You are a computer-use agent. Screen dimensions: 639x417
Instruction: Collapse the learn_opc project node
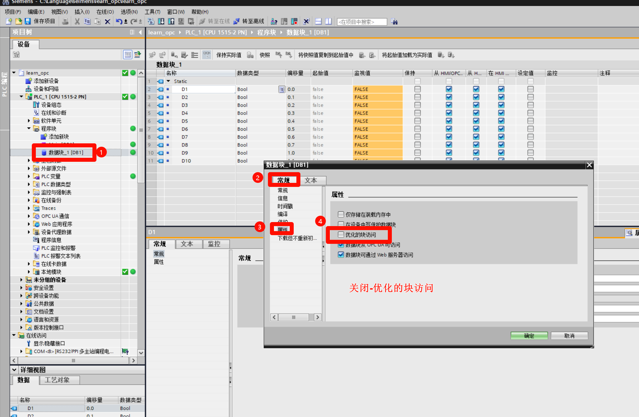(x=14, y=73)
